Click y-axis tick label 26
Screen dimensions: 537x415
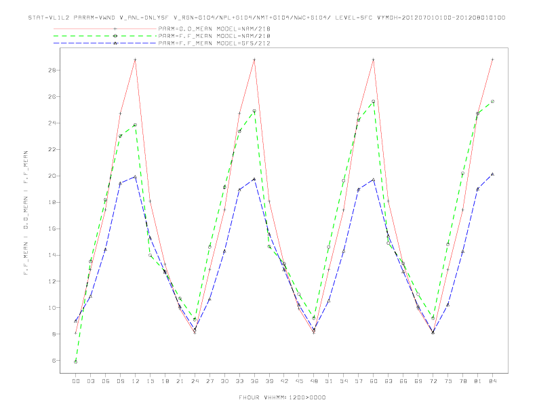pyautogui.click(x=52, y=96)
